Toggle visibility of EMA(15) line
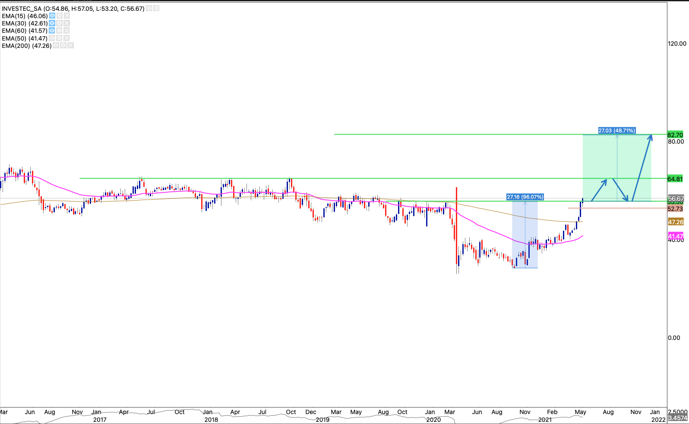 click(x=52, y=16)
